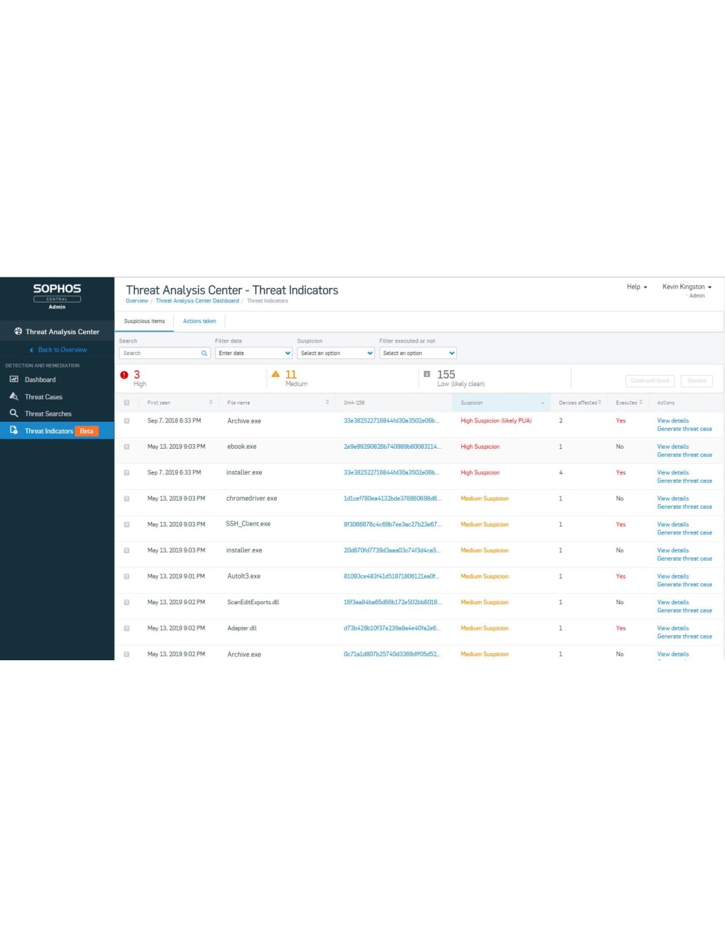Expand the Filter executed or not dropdown
The height and width of the screenshot is (937, 725).
click(418, 353)
